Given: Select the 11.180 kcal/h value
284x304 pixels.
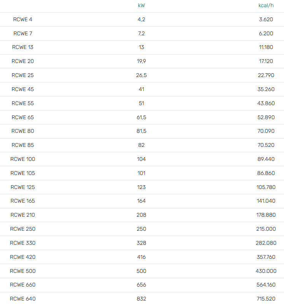Looking at the screenshot, I should (266, 47).
